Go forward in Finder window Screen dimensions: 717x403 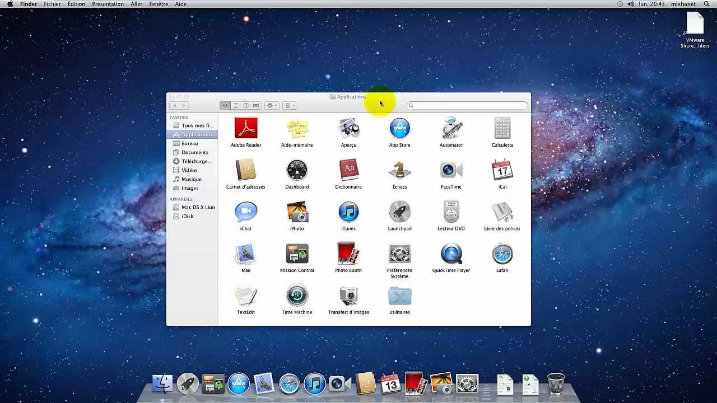[x=184, y=106]
